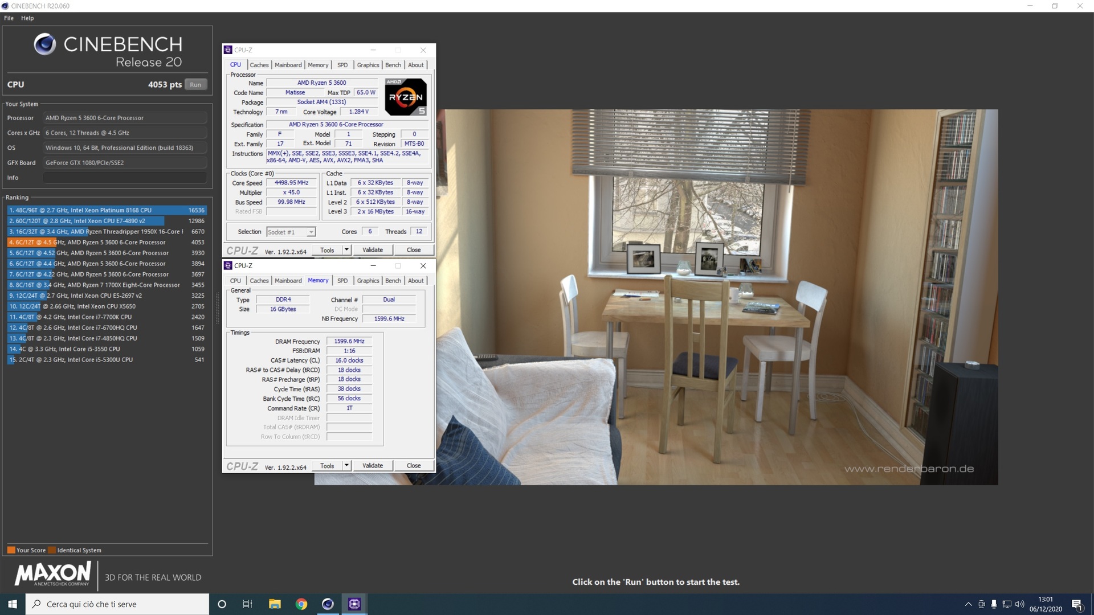Open Google Chrome from the taskbar
Screen dimensions: 1094x615
(301, 604)
